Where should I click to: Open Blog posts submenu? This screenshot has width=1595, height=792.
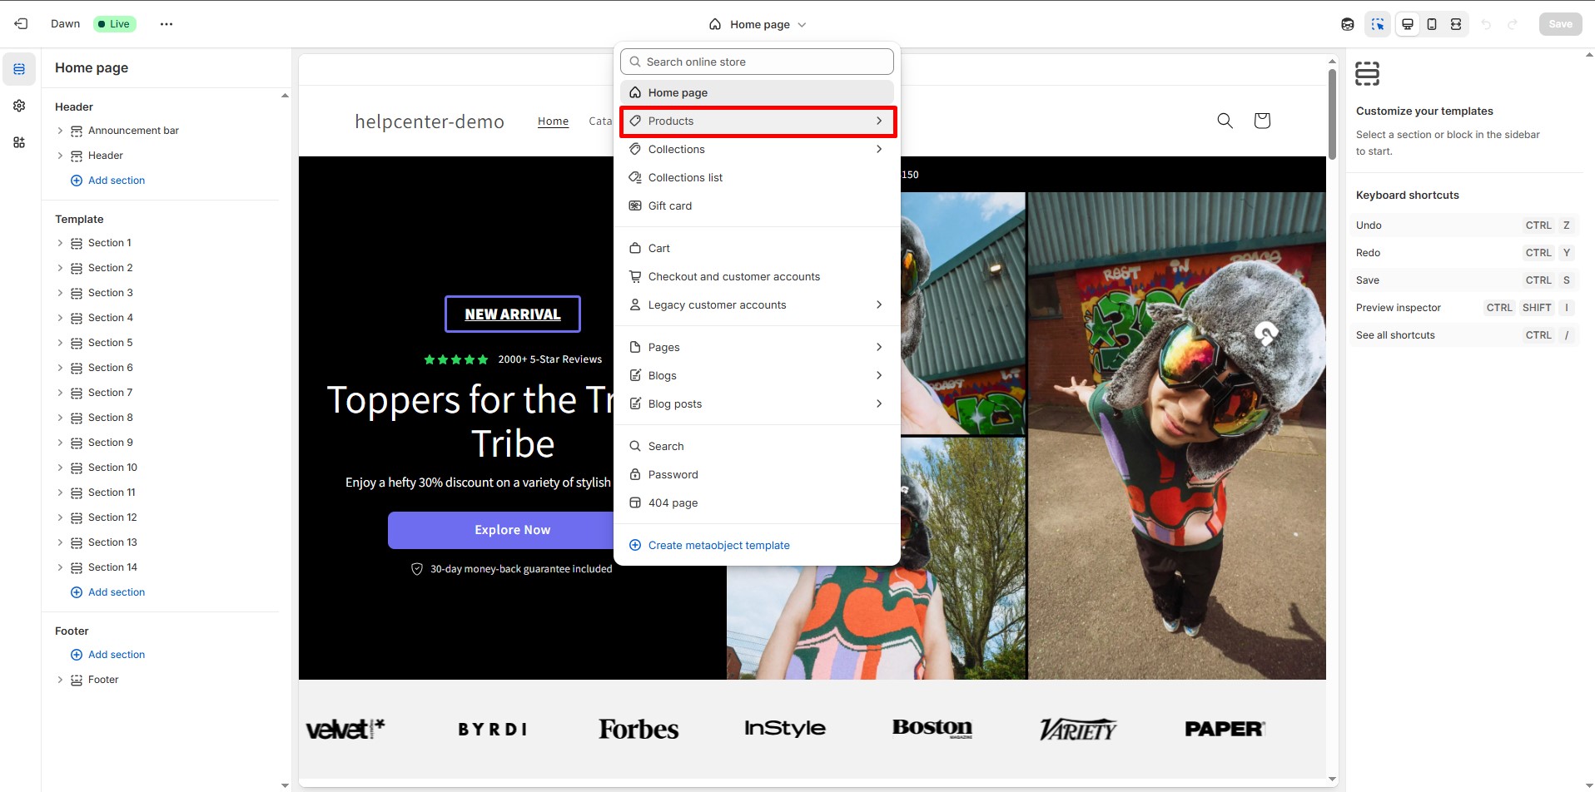pyautogui.click(x=757, y=403)
